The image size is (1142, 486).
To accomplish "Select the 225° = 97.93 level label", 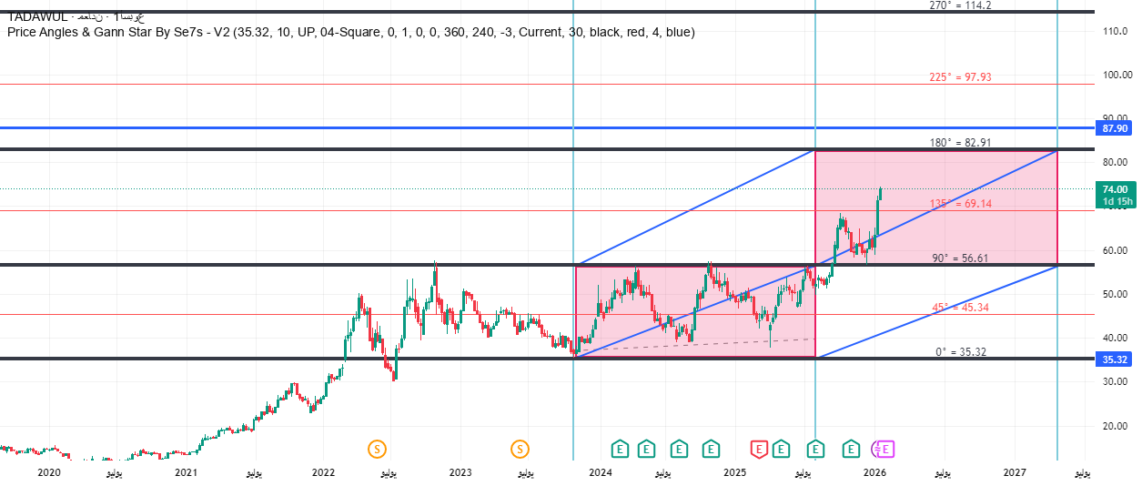I will pos(959,77).
